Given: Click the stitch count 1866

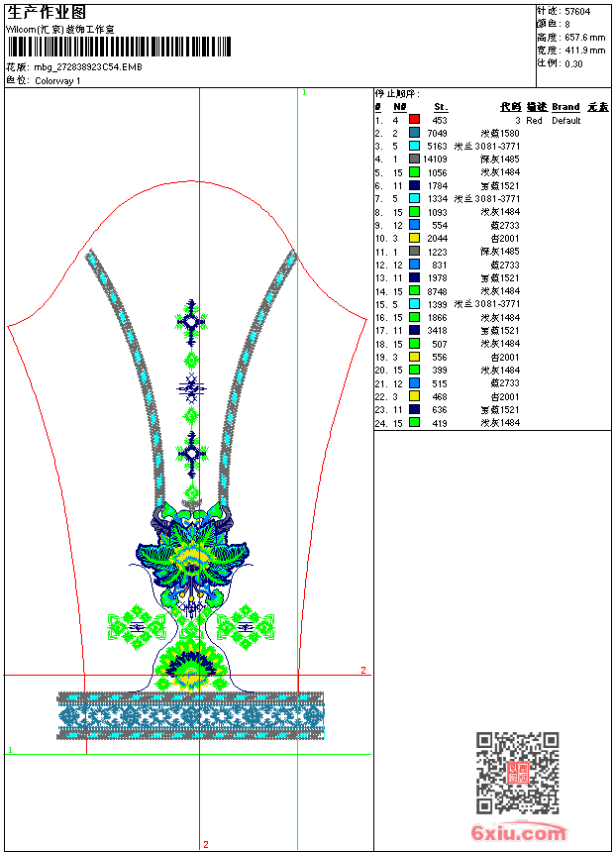Looking at the screenshot, I should click(438, 318).
